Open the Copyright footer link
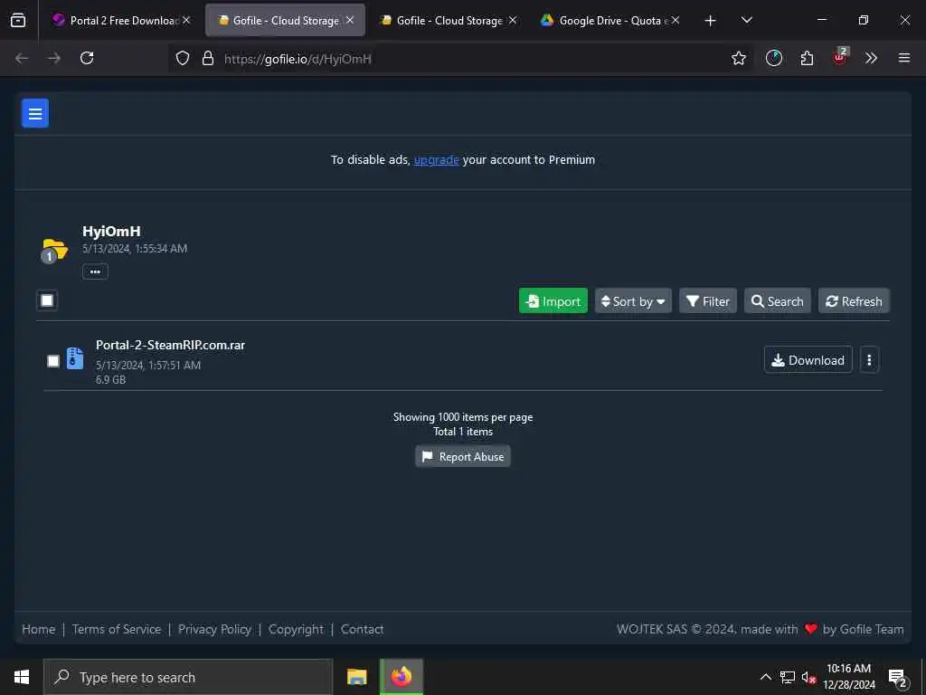 (296, 629)
